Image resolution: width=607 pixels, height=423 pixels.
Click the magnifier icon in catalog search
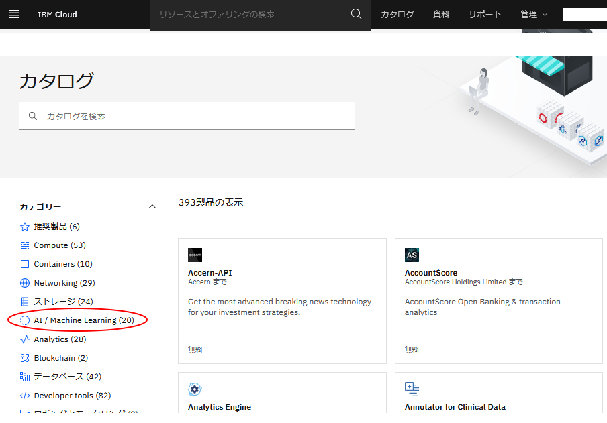pos(33,116)
